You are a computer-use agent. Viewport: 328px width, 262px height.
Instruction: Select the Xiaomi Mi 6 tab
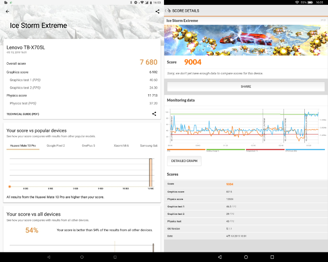121,145
